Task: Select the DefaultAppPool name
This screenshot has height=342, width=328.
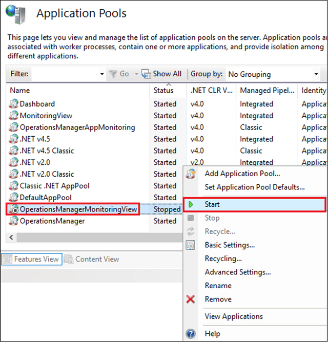Action: pos(46,198)
